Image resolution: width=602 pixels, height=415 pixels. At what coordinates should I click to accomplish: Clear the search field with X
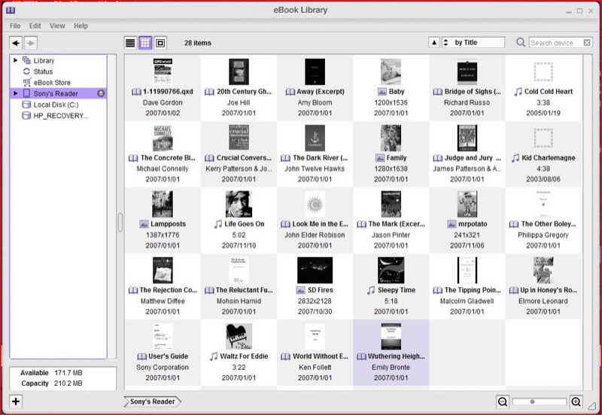click(x=587, y=43)
